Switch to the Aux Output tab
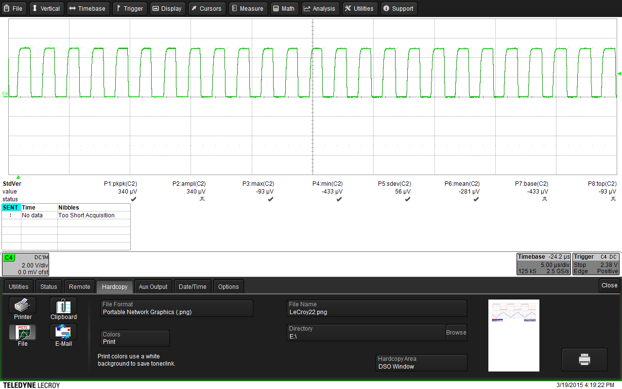 pyautogui.click(x=153, y=286)
